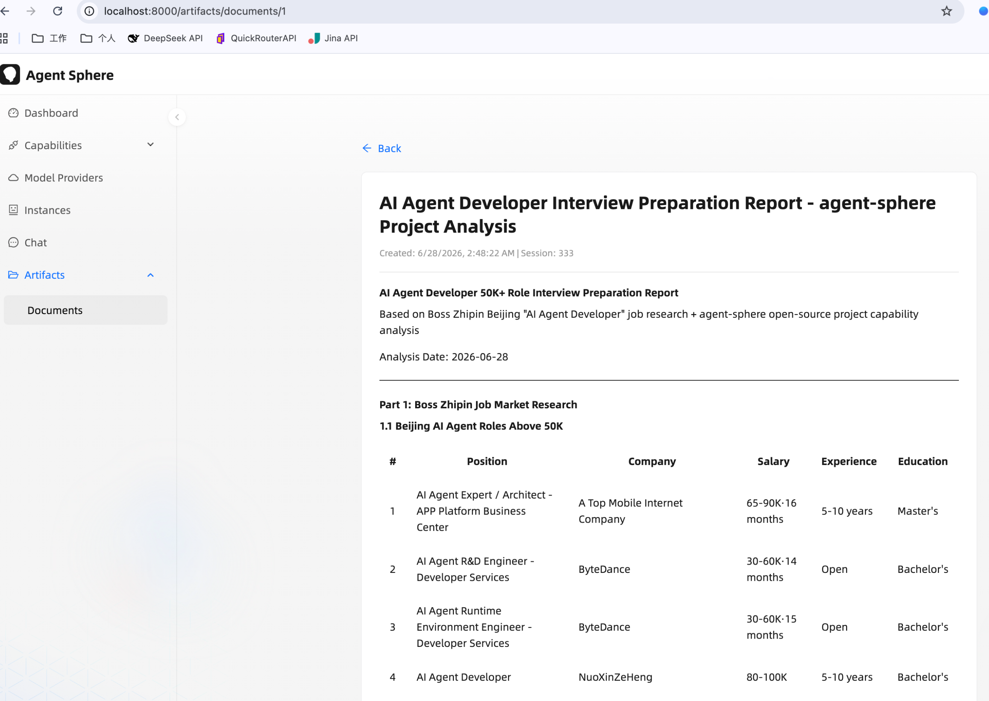Screen dimensions: 989x701
Task: Open the 个人 bookmarks folder
Action: tap(98, 38)
